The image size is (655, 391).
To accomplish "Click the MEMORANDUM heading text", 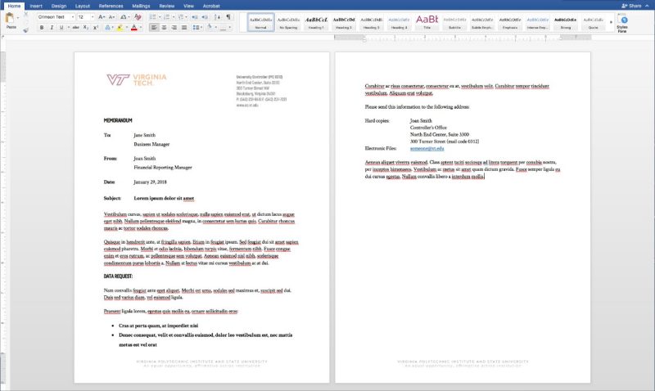I will pyautogui.click(x=118, y=120).
